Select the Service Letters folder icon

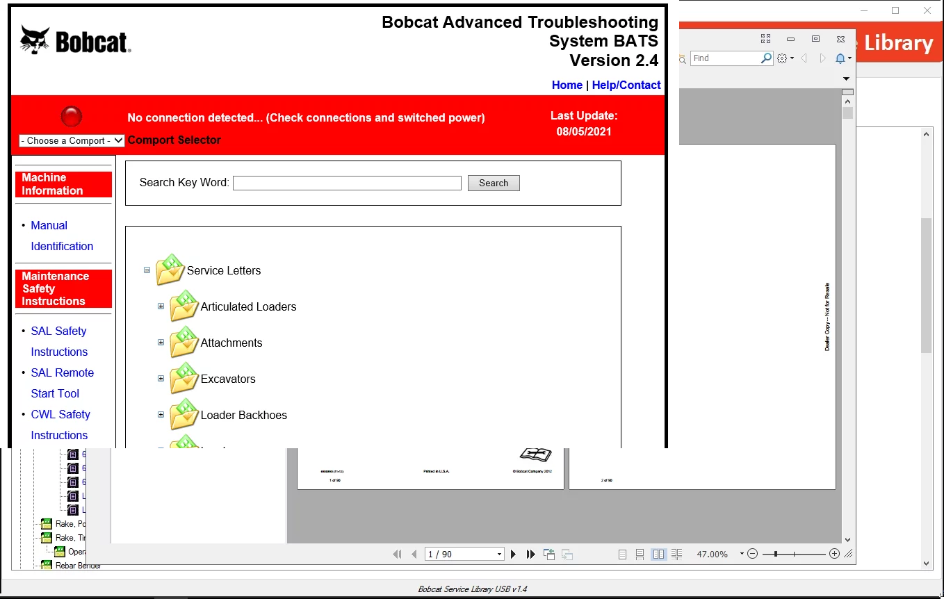[x=170, y=270]
